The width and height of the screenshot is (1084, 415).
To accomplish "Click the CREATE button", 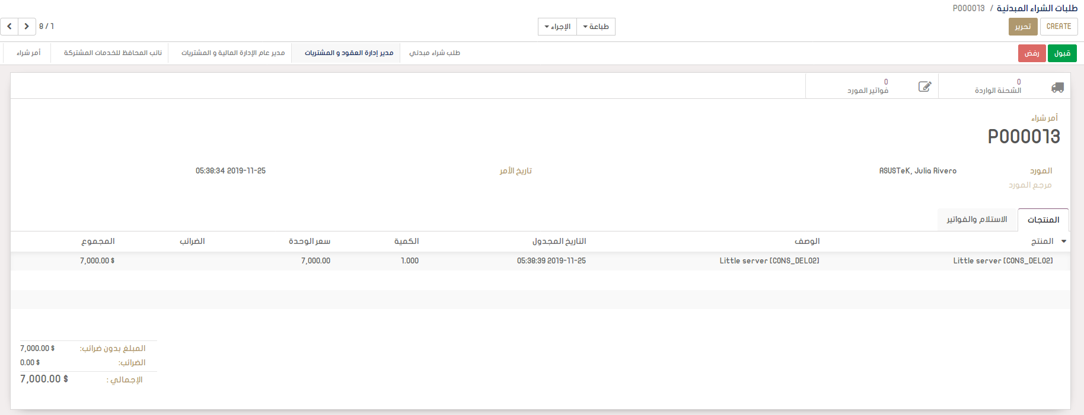I will (1059, 27).
